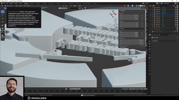Toggle proportional editing in header
This screenshot has height=100, width=179.
click(x=80, y=6)
